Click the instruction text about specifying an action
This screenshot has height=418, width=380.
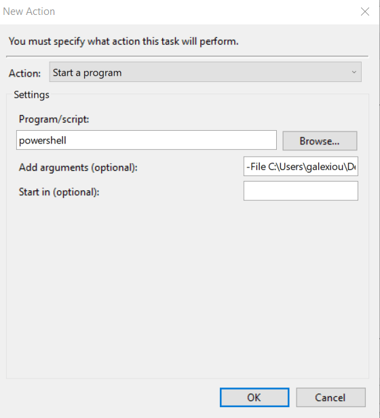click(x=123, y=41)
